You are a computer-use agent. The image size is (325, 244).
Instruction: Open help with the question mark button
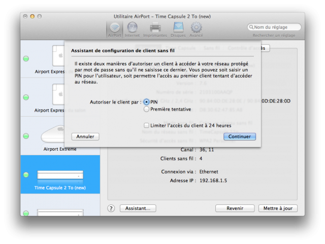click(x=111, y=208)
